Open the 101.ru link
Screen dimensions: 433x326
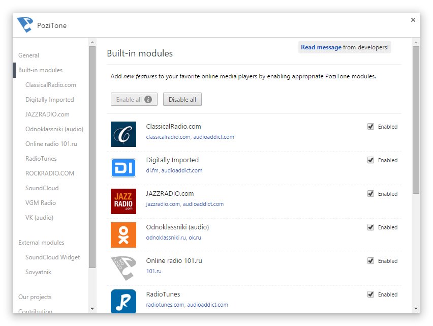tap(154, 271)
